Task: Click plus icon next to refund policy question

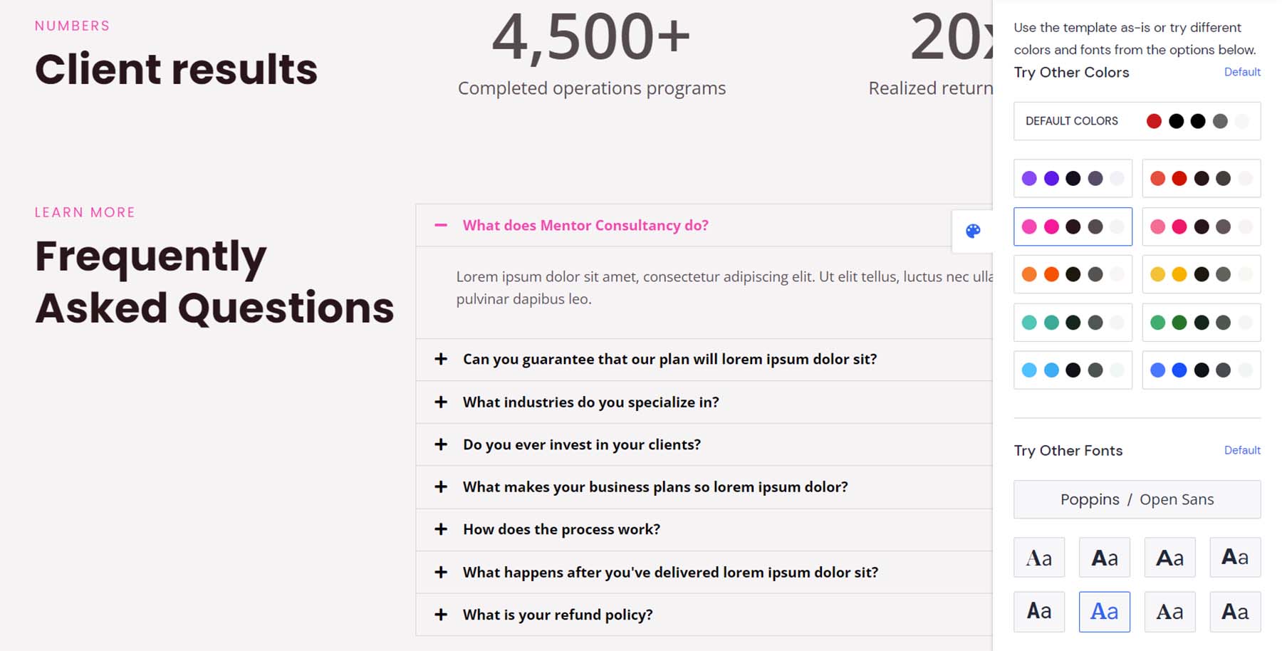Action: pyautogui.click(x=441, y=615)
